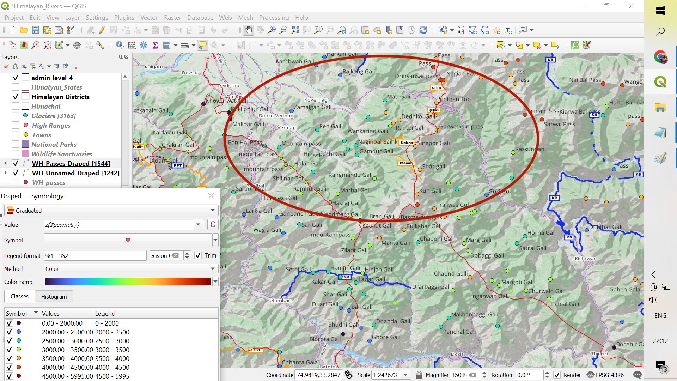Click the Legend column header
The height and width of the screenshot is (381, 677).
pos(156,313)
